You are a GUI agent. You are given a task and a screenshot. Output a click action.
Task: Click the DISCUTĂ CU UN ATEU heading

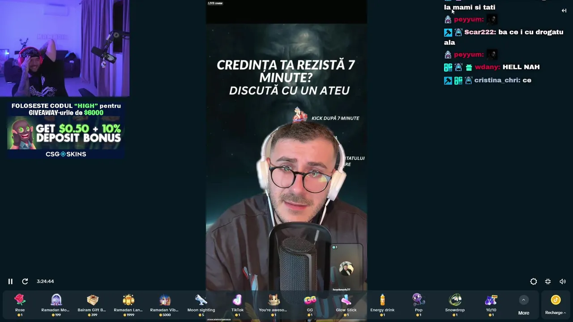289,90
